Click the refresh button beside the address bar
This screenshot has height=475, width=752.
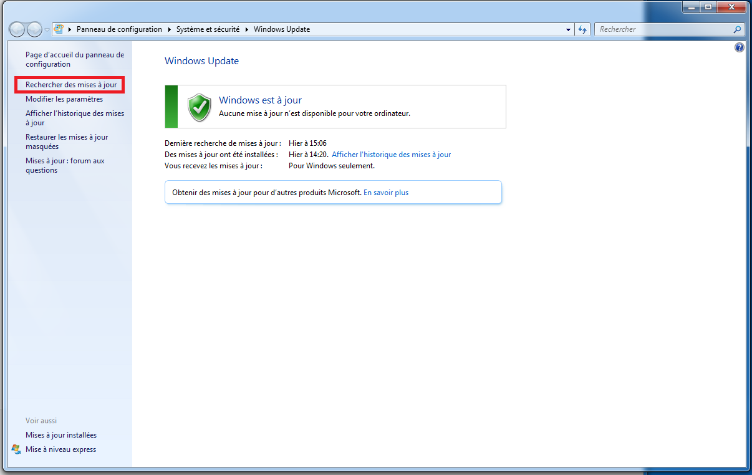(583, 29)
